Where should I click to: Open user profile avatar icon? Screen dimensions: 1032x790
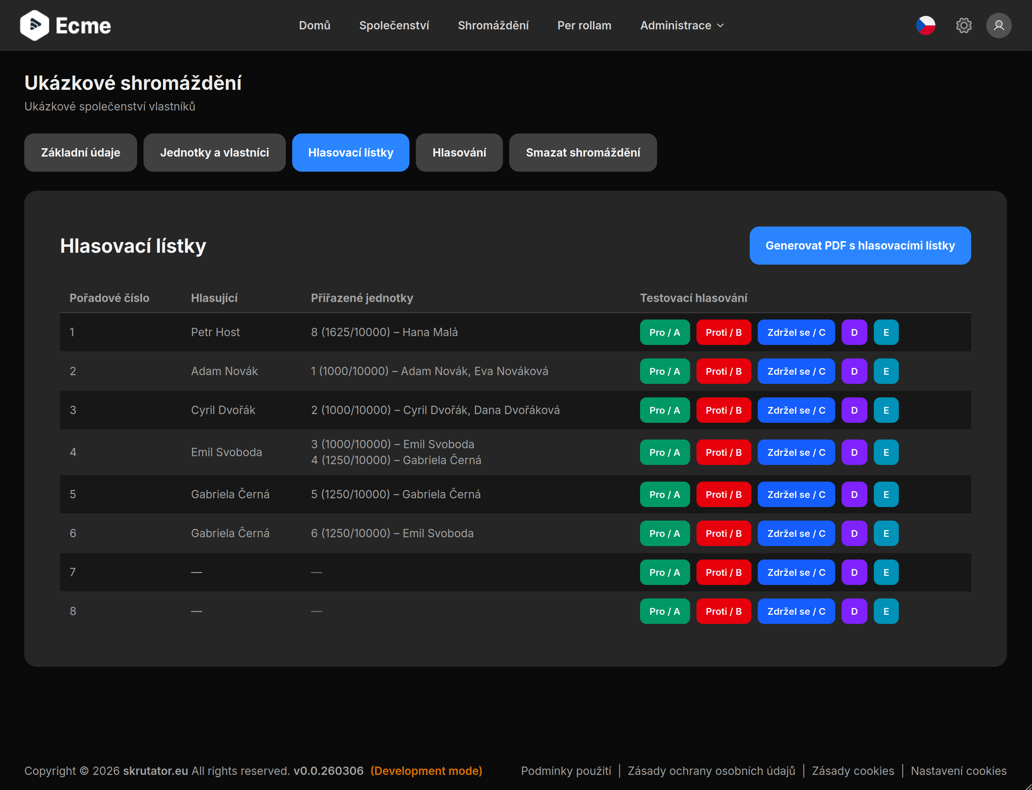[999, 25]
